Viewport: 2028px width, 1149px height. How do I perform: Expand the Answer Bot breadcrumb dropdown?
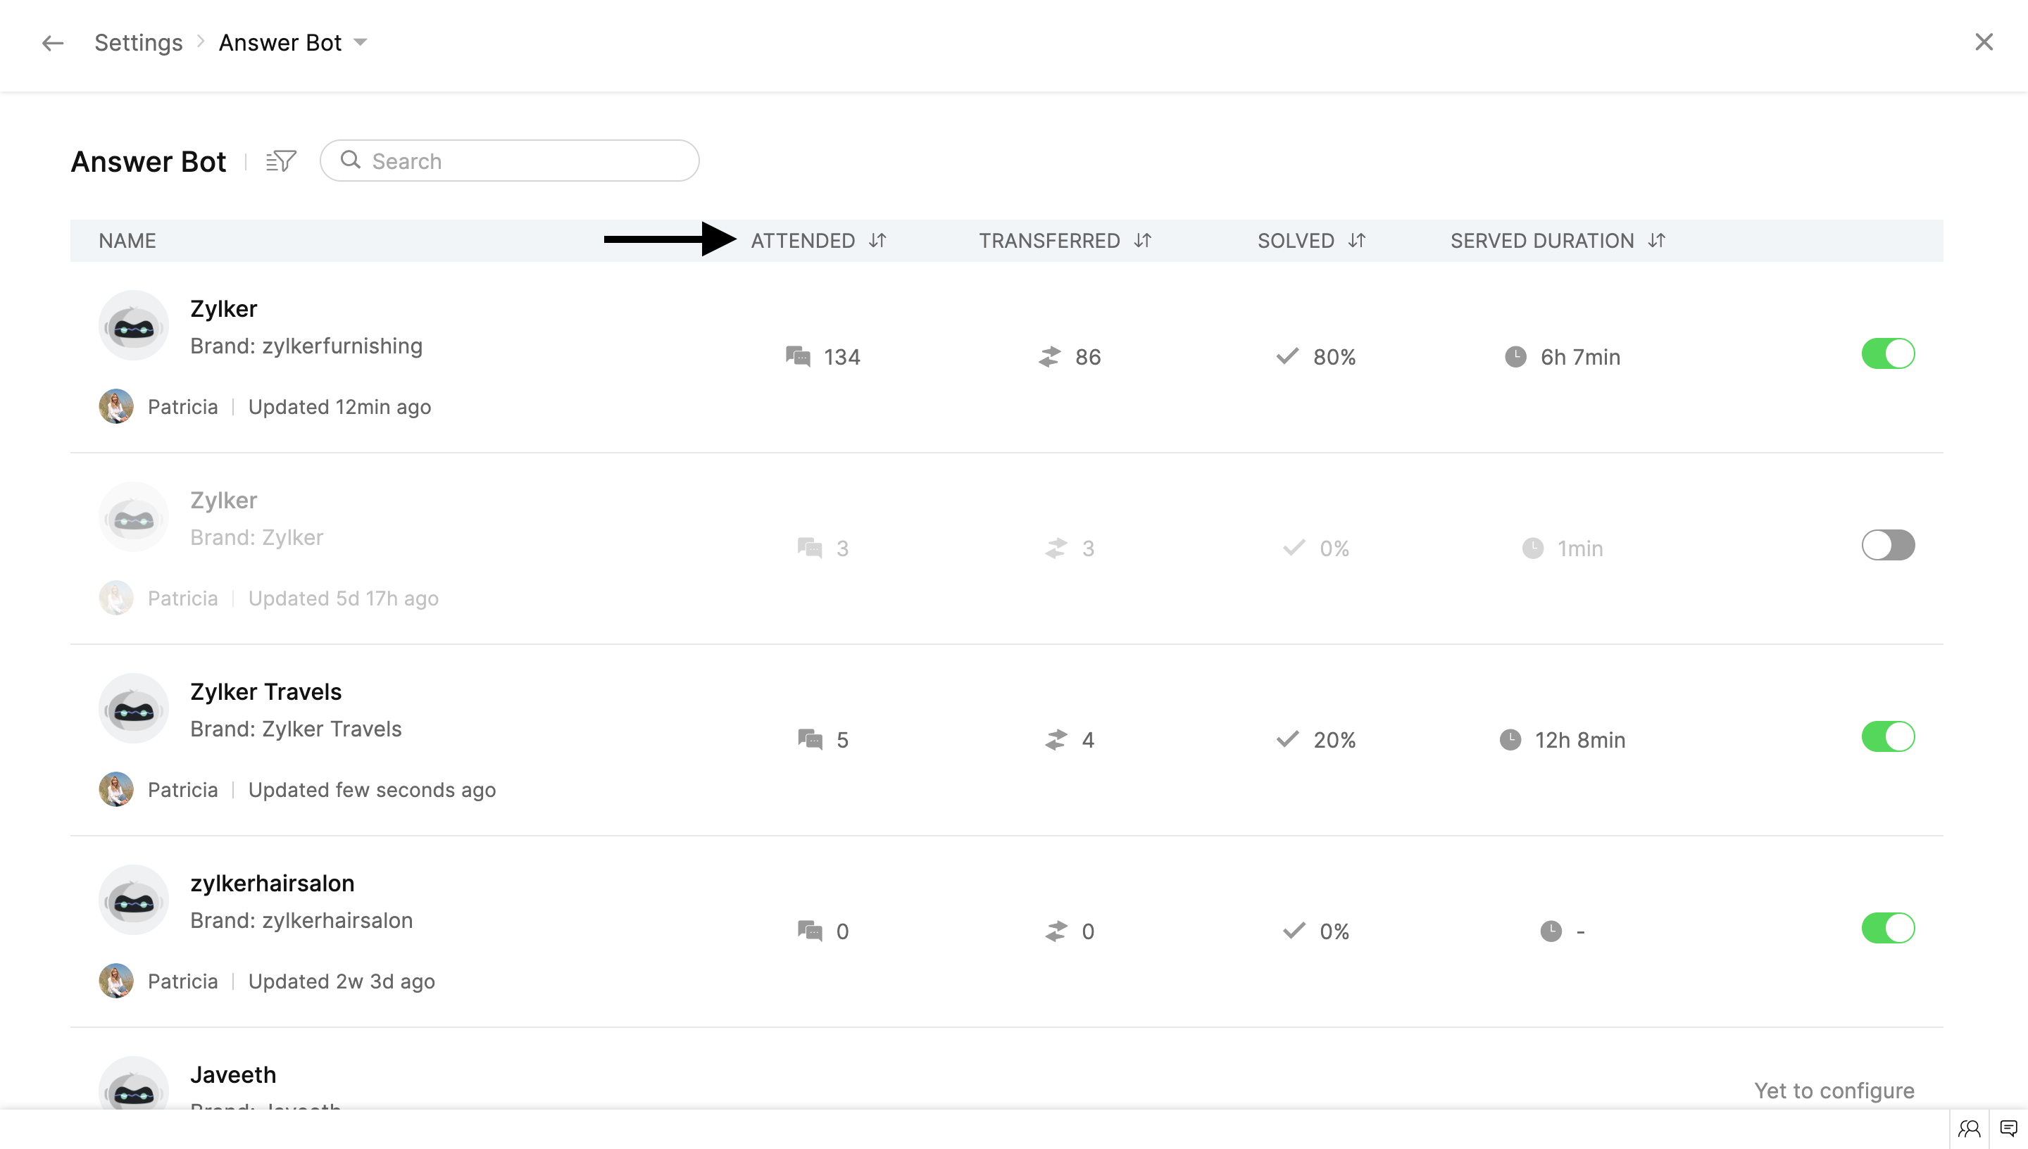361,43
